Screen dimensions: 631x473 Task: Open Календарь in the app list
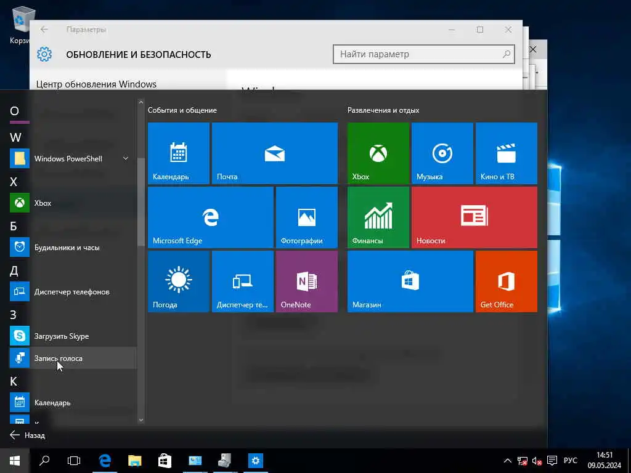(x=73, y=402)
